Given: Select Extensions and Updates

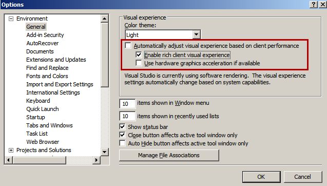Looking at the screenshot, I should tap(56, 60).
